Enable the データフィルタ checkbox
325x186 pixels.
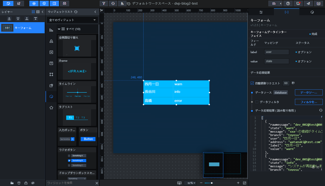(x=257, y=102)
